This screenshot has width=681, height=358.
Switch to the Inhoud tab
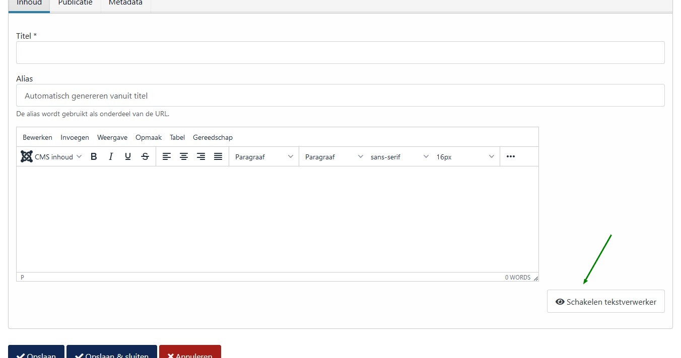pyautogui.click(x=29, y=5)
